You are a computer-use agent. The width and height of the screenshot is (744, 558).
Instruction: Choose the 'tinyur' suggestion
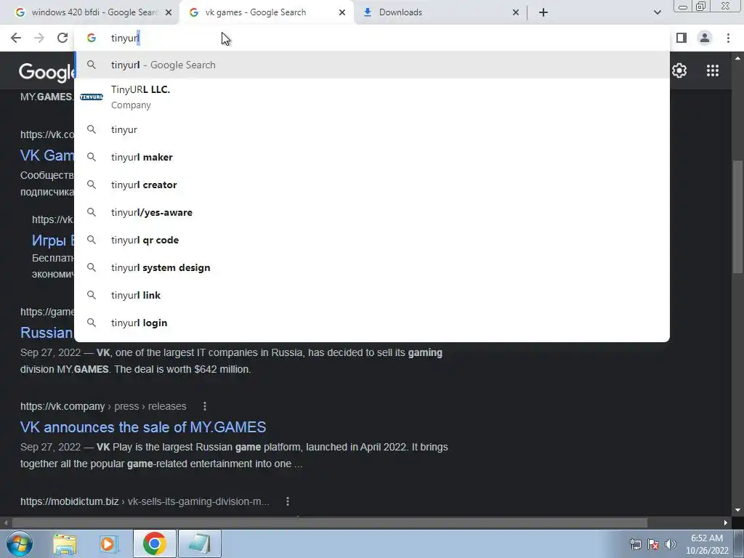372,129
